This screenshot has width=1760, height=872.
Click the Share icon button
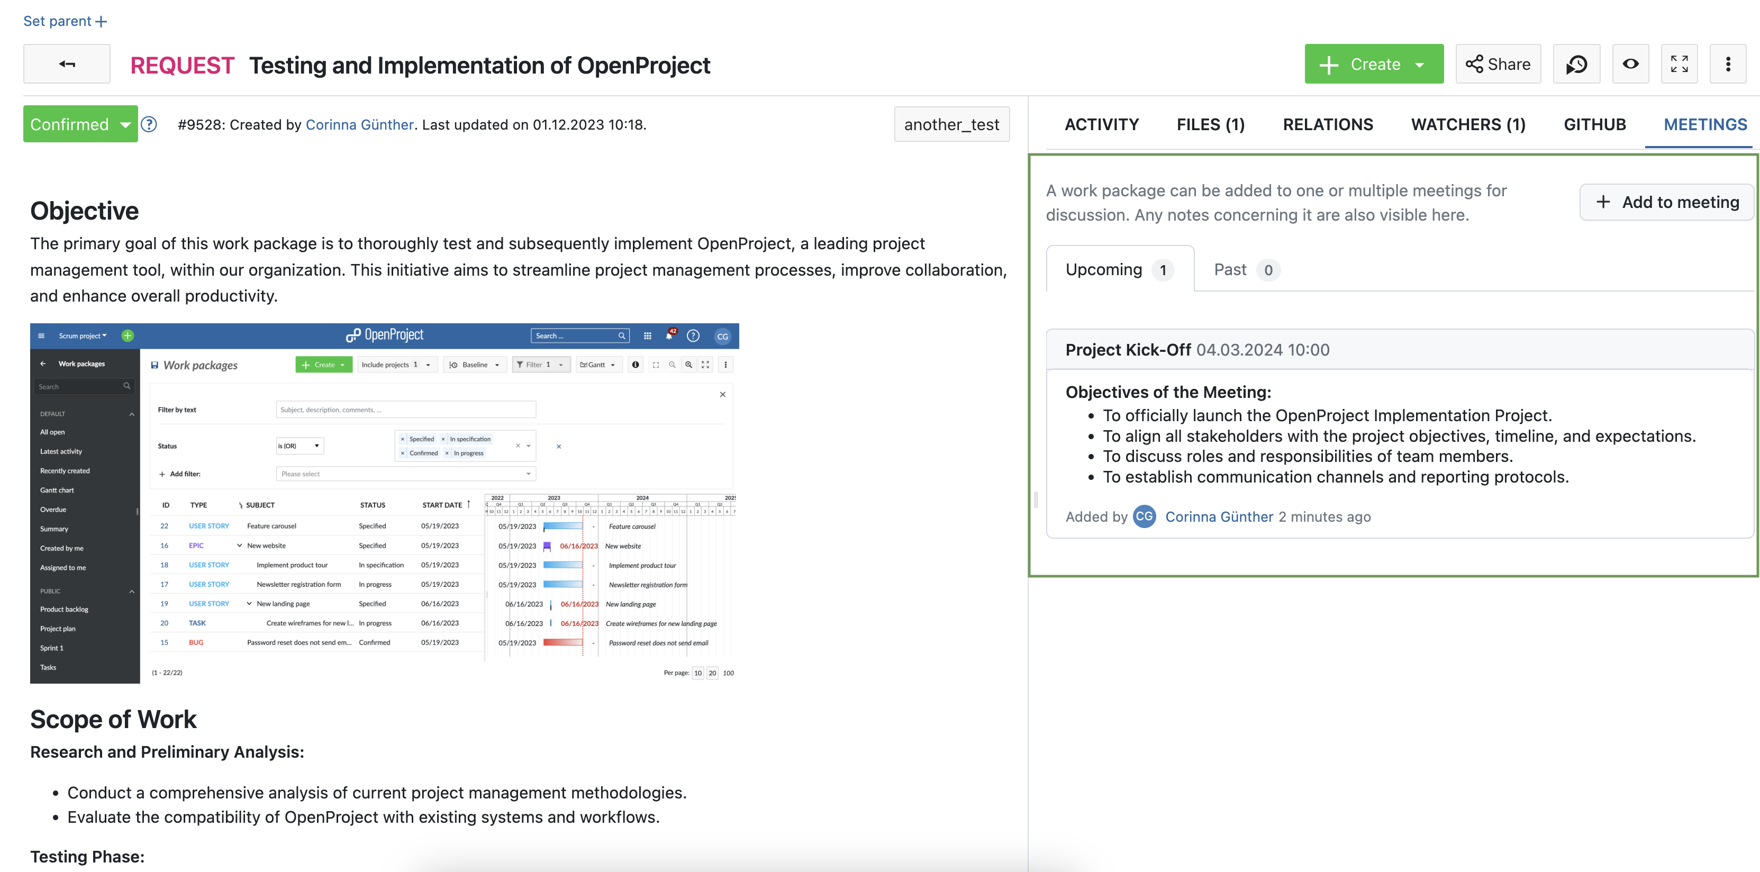(1499, 64)
